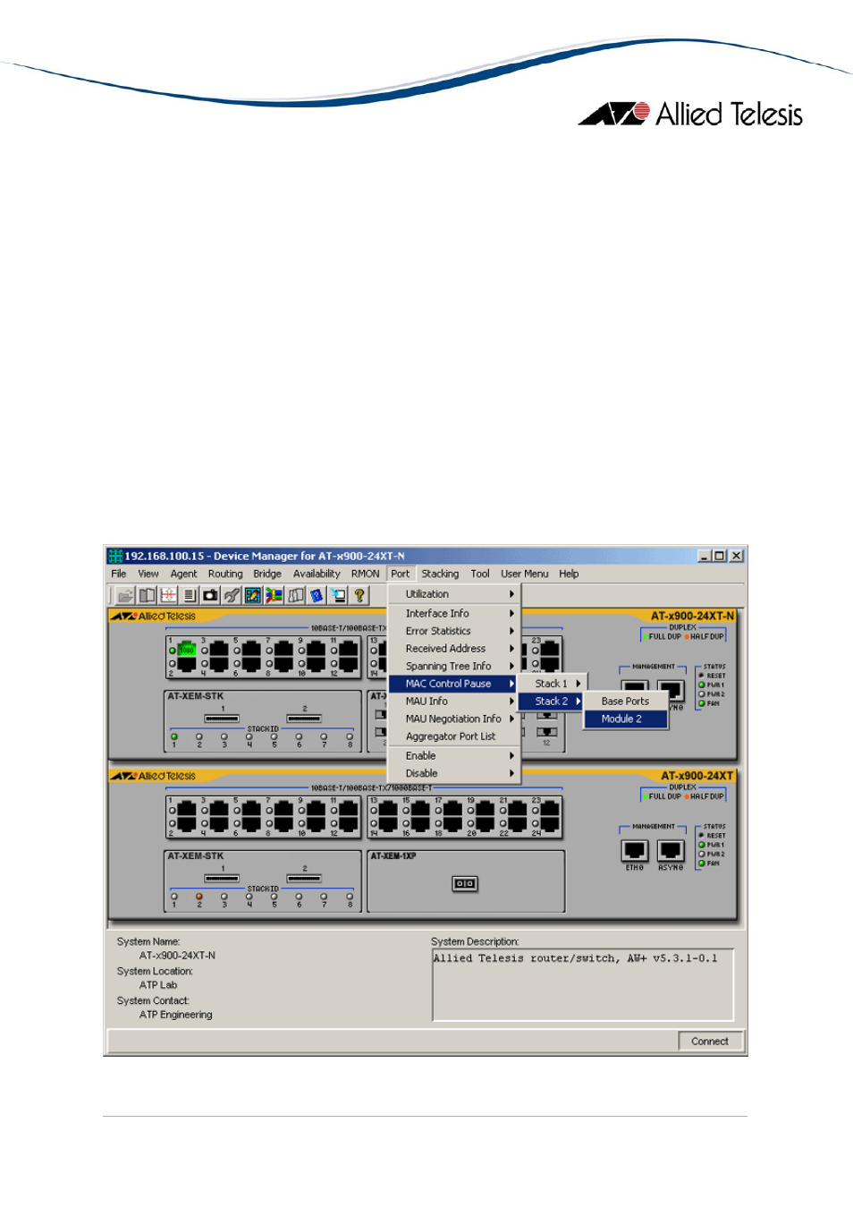The height and width of the screenshot is (1208, 853).
Task: Select port 1 on the lower AT-x900-24XT switch
Action: tap(186, 810)
